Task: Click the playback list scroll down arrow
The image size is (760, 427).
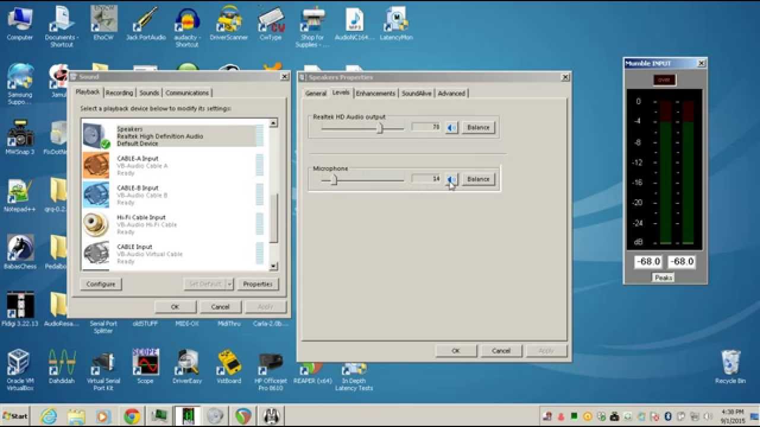Action: 273,266
